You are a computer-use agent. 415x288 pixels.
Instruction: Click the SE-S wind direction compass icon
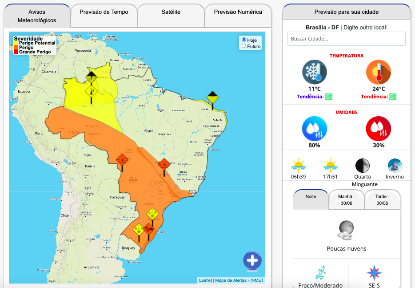click(x=374, y=272)
